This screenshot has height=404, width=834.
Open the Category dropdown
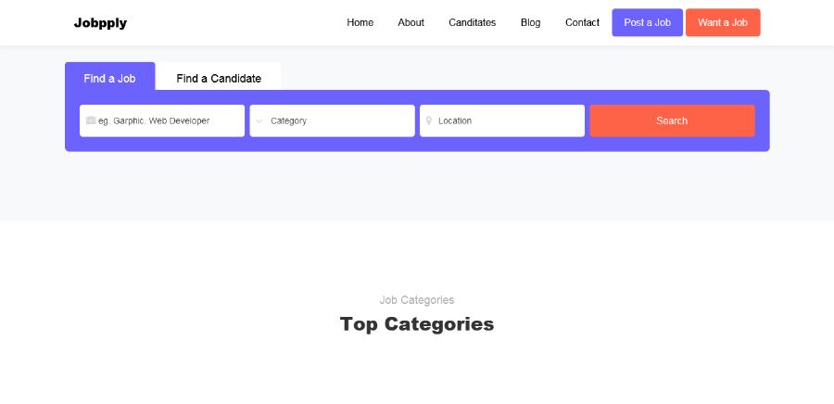coord(334,120)
